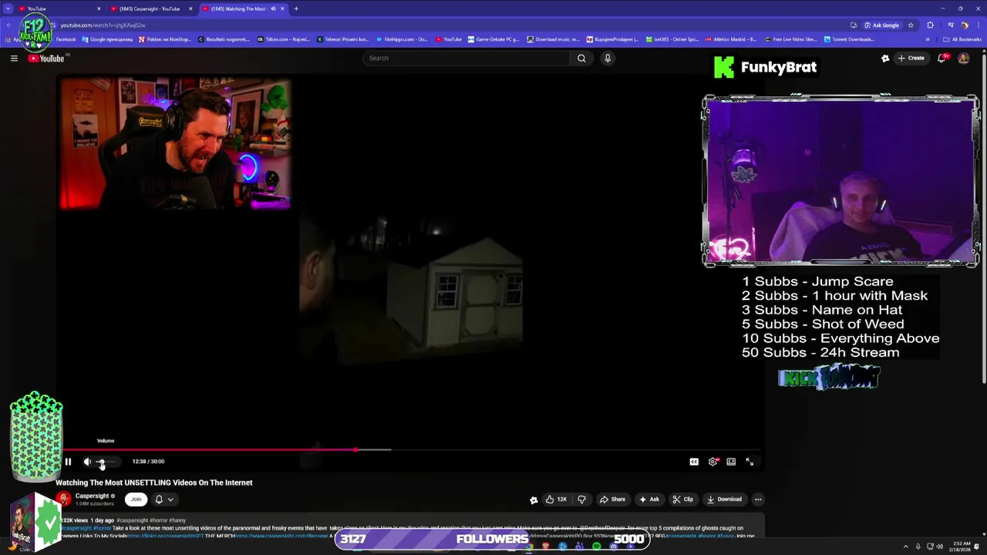Create a Clip of the video
Screen dimensions: 987x555
[682, 499]
